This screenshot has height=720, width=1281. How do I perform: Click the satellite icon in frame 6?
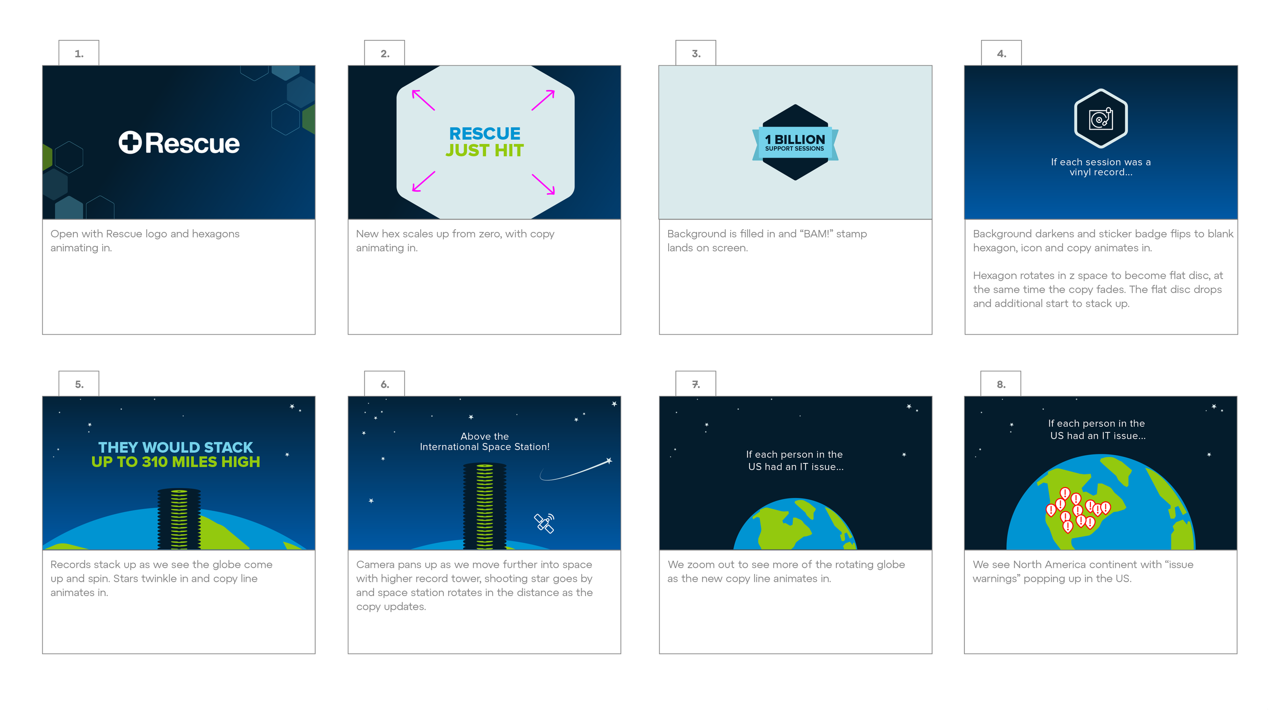(544, 523)
